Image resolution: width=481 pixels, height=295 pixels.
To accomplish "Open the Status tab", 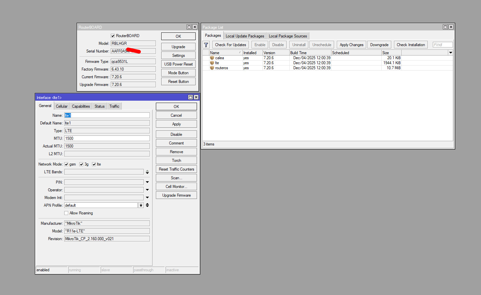I will [x=100, y=106].
